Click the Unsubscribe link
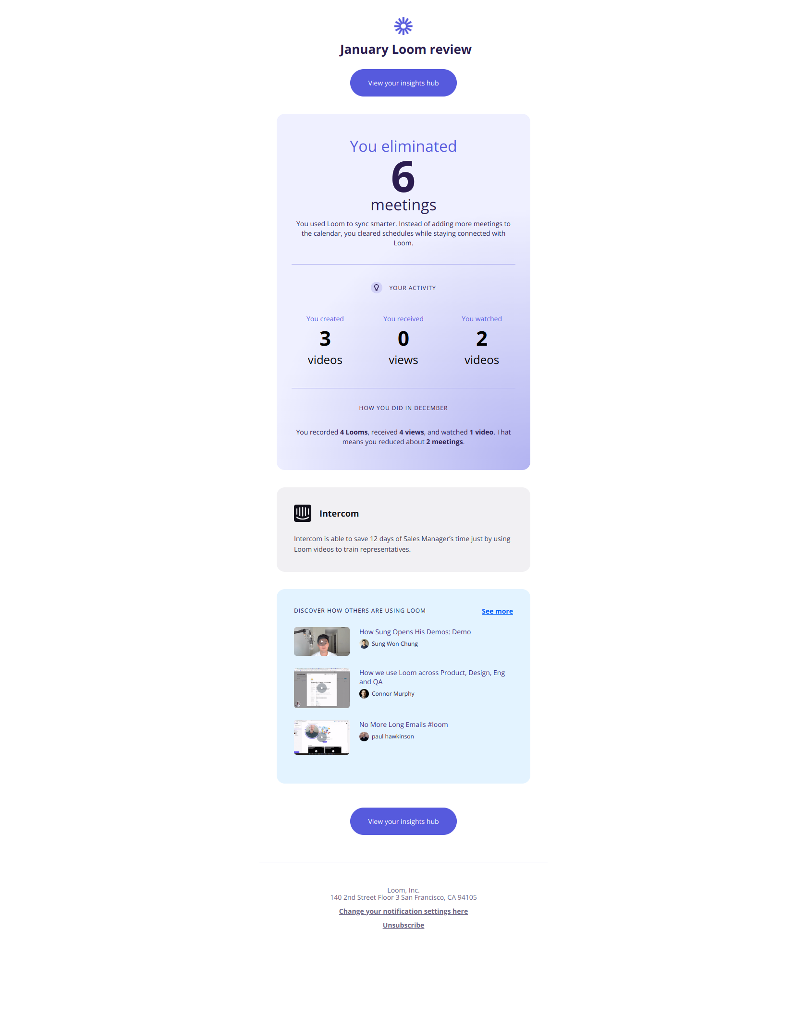Image resolution: width=807 pixels, height=1015 pixels. click(403, 925)
